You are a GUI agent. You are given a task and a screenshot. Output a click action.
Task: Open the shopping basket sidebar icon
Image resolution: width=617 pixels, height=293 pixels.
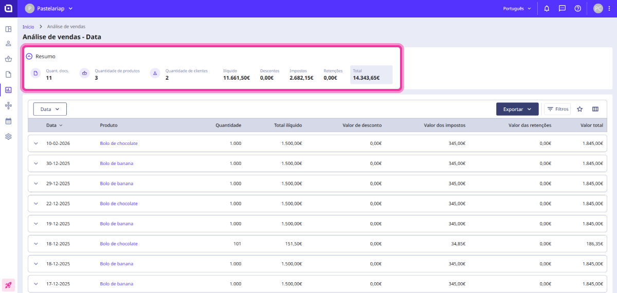tap(8, 59)
